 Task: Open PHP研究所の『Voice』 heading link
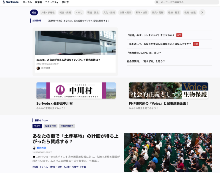click(159, 103)
